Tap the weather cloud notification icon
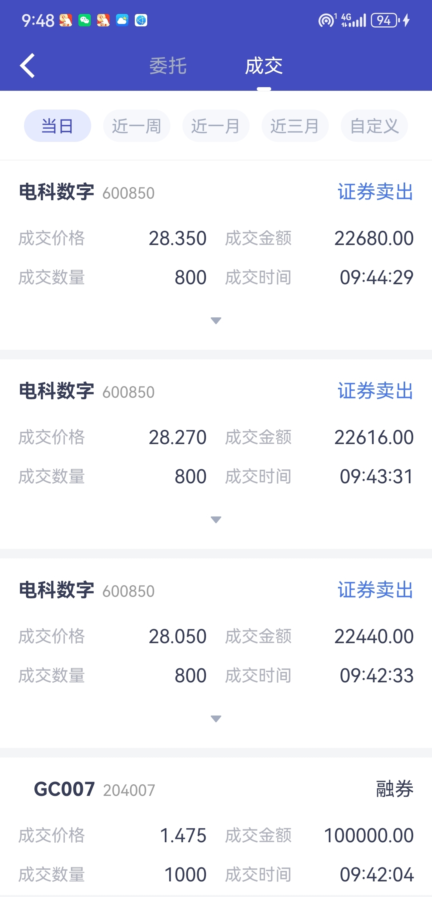The height and width of the screenshot is (897, 432). 122,20
